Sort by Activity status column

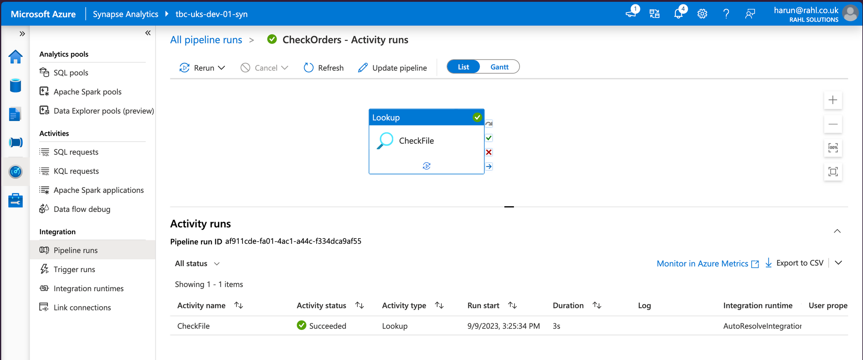(x=359, y=305)
